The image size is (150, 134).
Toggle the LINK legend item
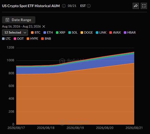pyautogui.click(x=101, y=33)
